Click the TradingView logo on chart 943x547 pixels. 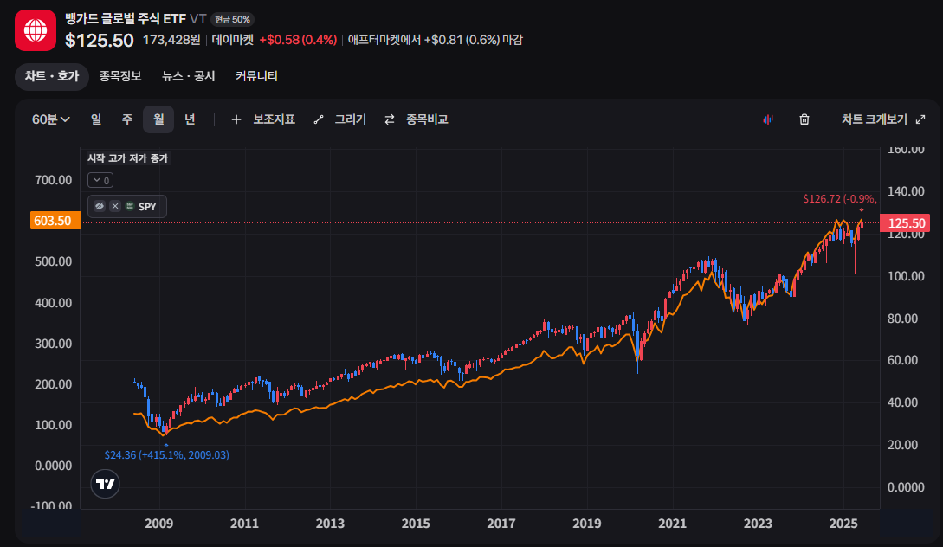point(106,484)
